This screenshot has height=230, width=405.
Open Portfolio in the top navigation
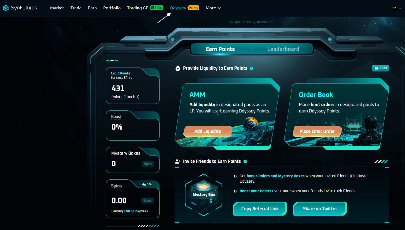point(112,8)
